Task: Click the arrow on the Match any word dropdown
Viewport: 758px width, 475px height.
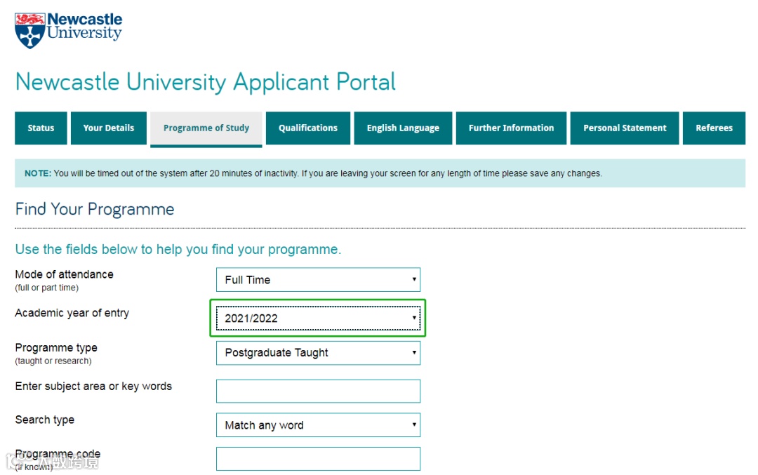Action: tap(414, 424)
